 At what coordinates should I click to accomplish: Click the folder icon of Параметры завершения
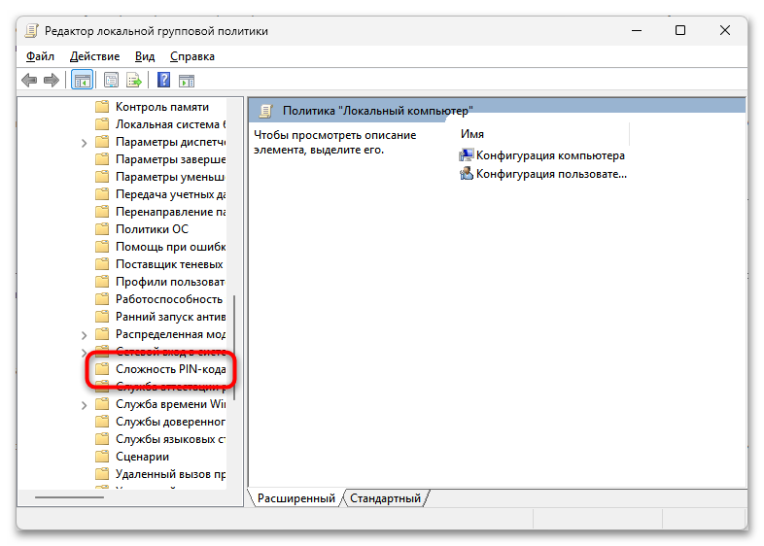click(x=102, y=159)
